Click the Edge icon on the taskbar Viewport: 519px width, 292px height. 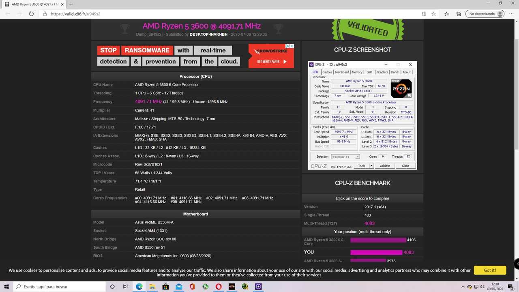tap(139, 286)
